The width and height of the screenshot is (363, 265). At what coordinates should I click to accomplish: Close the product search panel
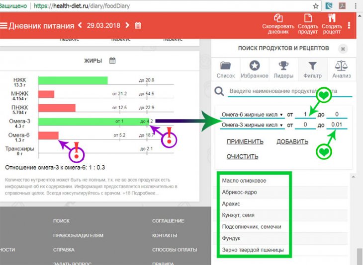[x=342, y=49]
